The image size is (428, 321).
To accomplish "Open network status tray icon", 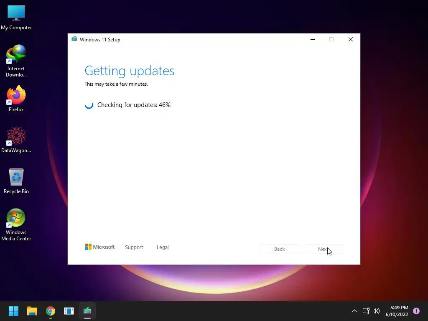I will 366,311.
